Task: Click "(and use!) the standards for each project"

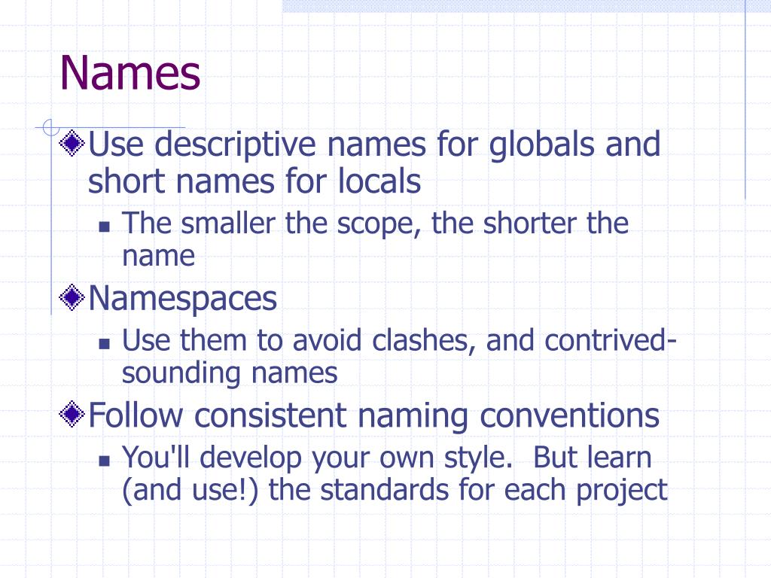Action: point(395,491)
